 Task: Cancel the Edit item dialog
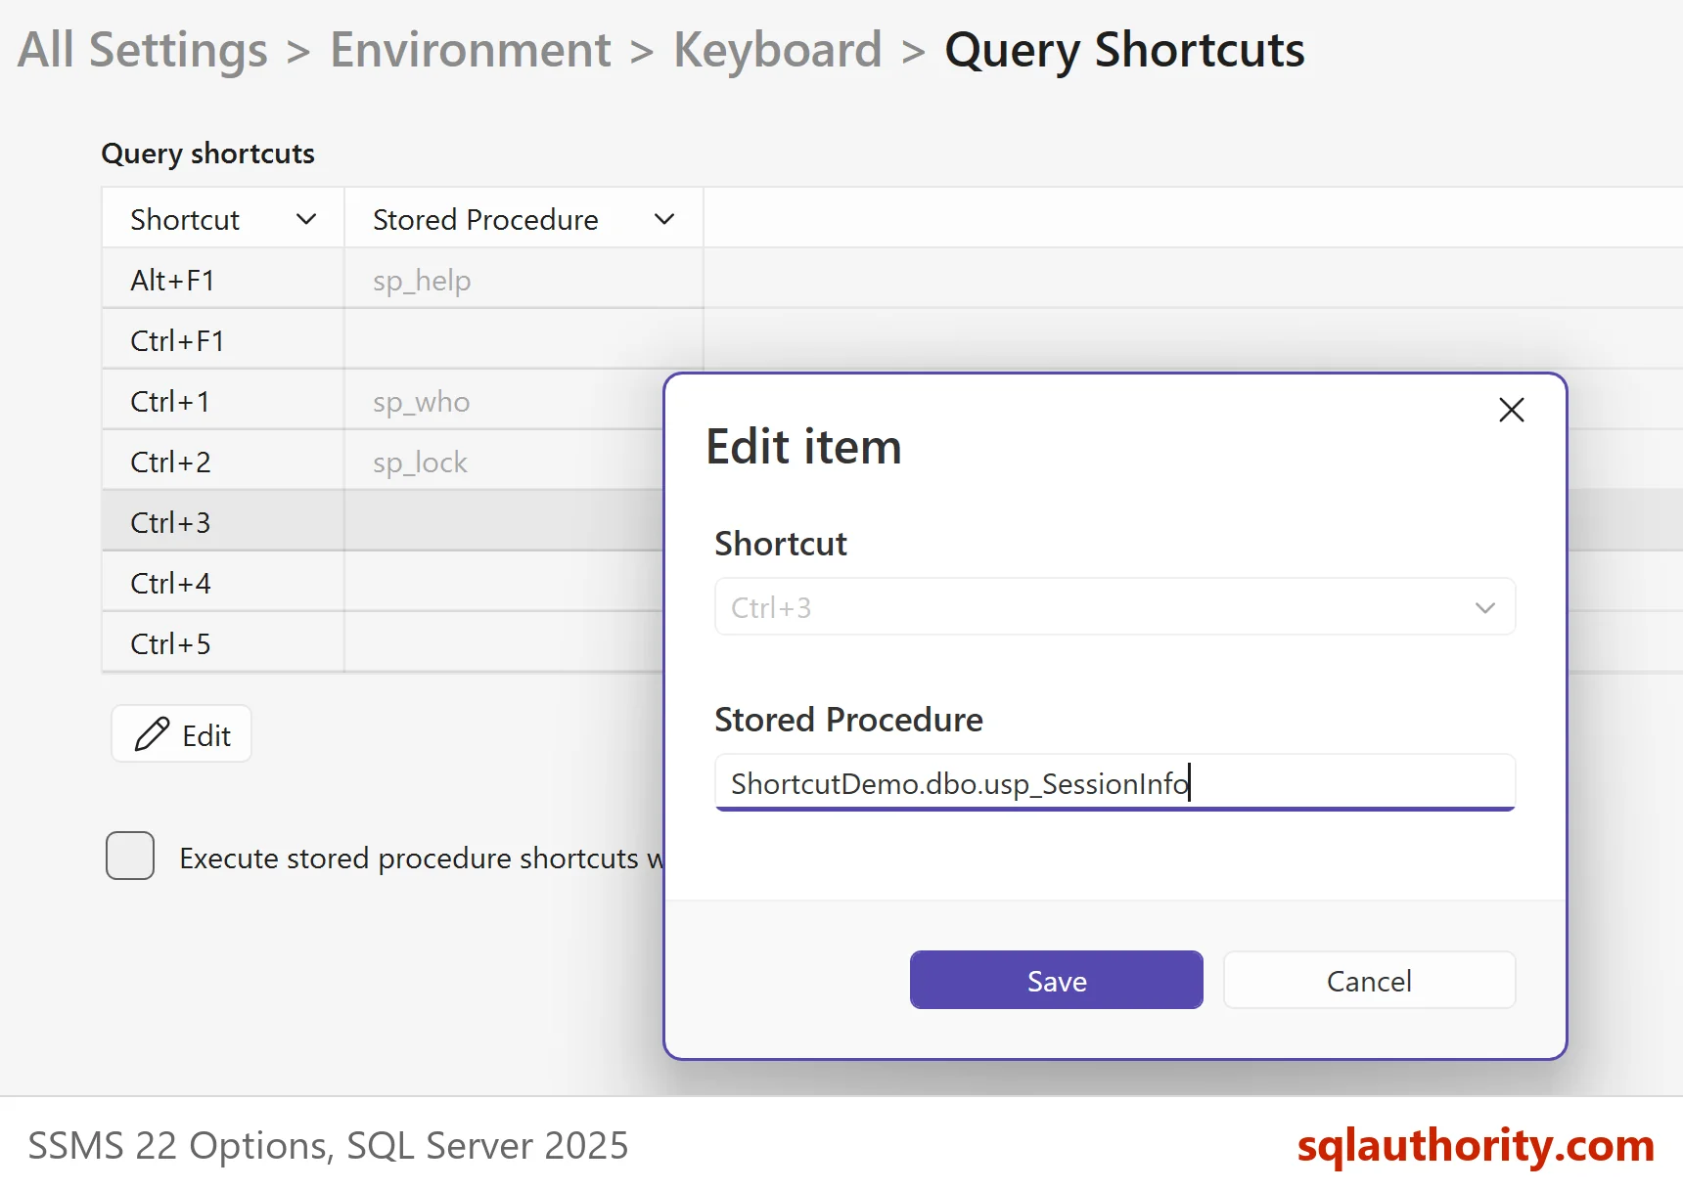1369,980
